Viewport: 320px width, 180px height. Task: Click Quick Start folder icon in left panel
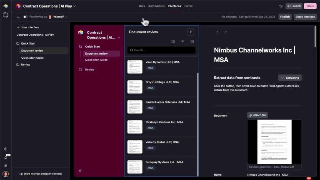click(18, 43)
